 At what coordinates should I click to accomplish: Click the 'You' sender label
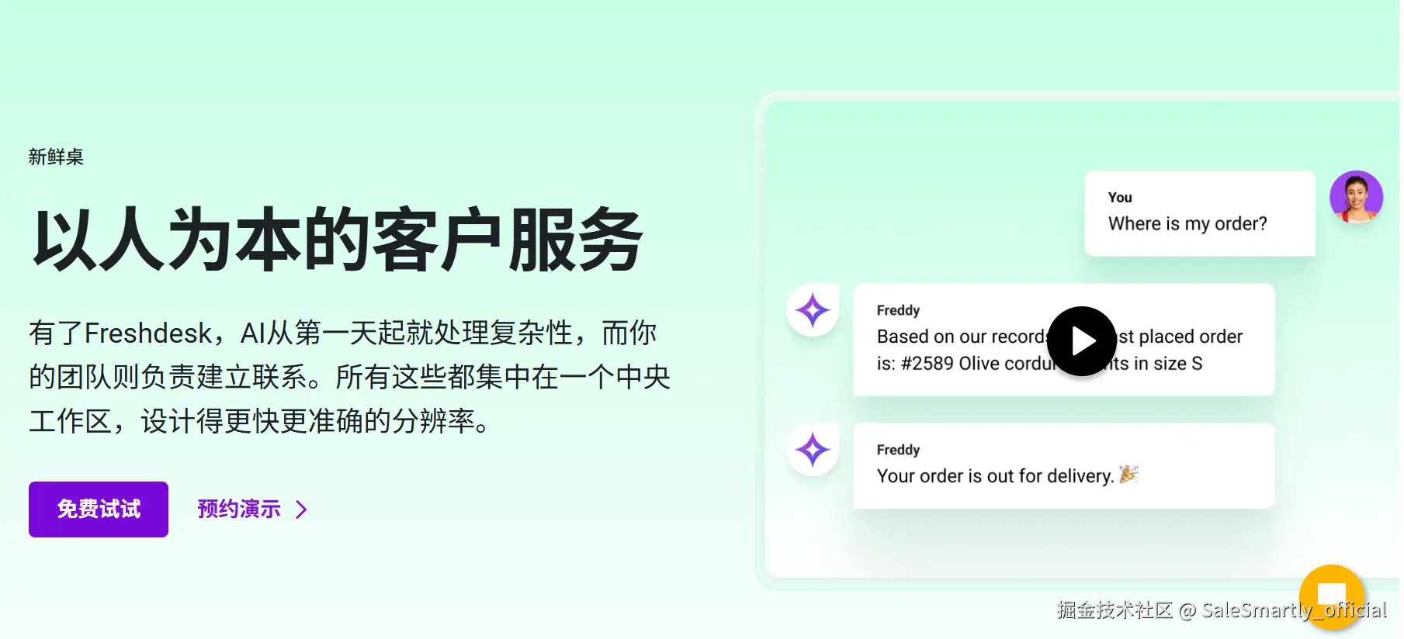(1120, 198)
